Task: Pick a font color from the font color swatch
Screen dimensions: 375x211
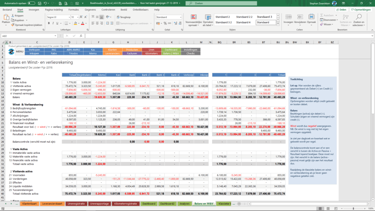Action: click(x=83, y=23)
